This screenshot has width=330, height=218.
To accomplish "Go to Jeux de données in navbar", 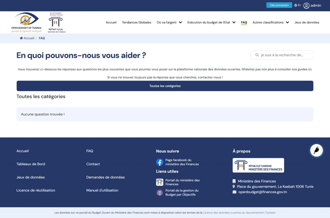I will [x=307, y=22].
